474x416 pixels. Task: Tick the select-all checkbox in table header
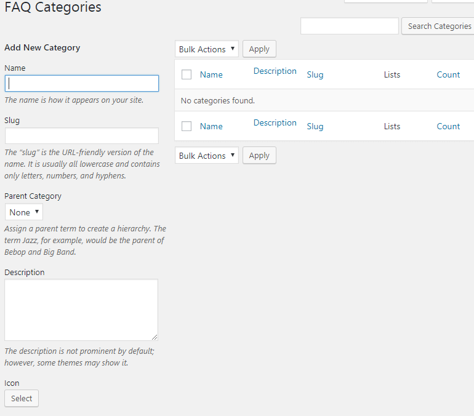click(x=187, y=74)
